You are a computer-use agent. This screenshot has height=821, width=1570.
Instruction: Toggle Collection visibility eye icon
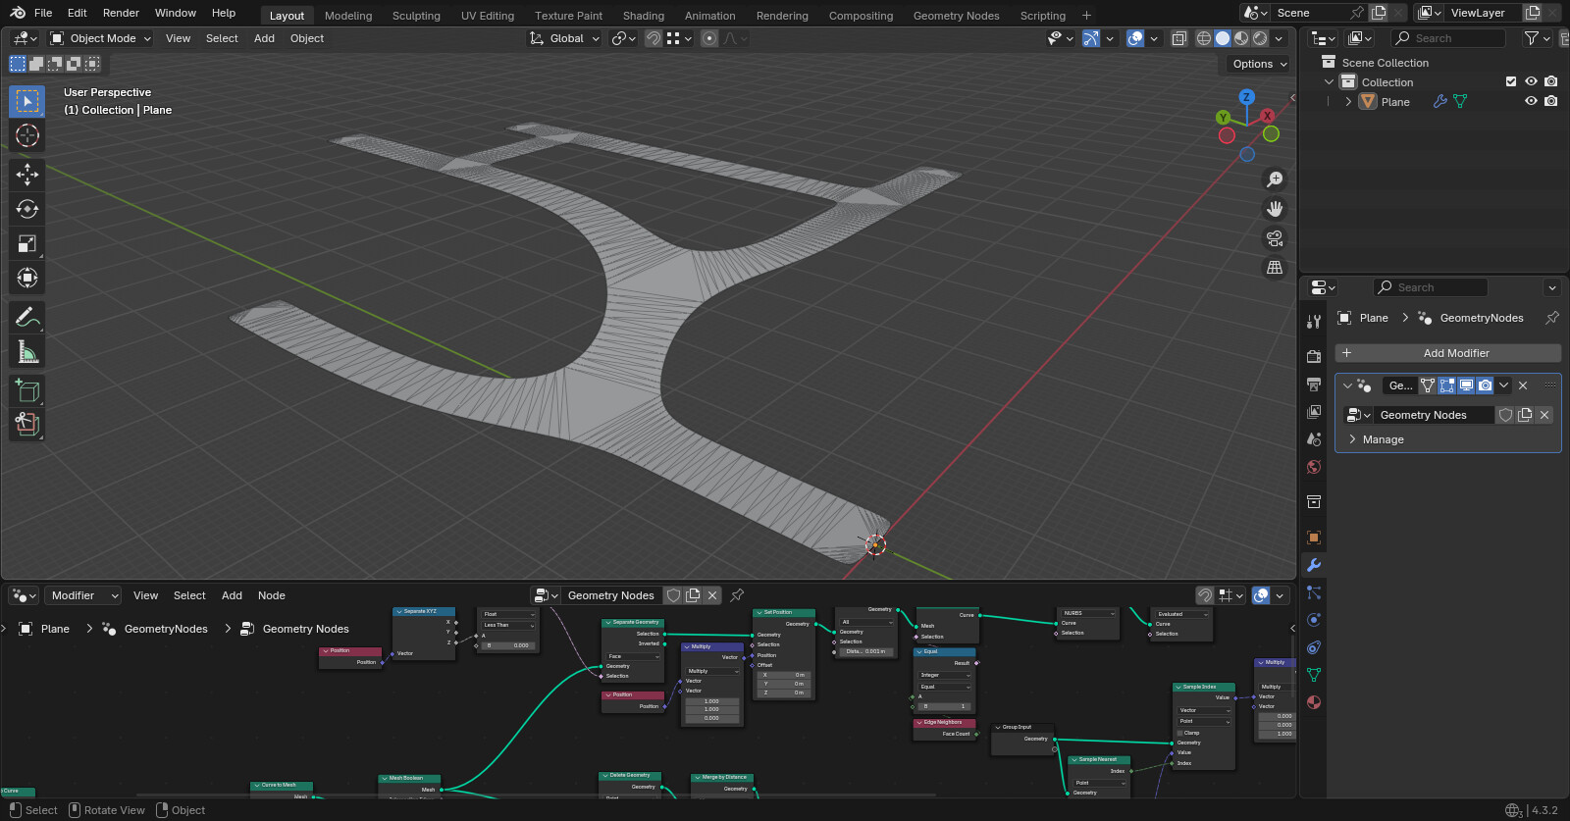tap(1531, 81)
